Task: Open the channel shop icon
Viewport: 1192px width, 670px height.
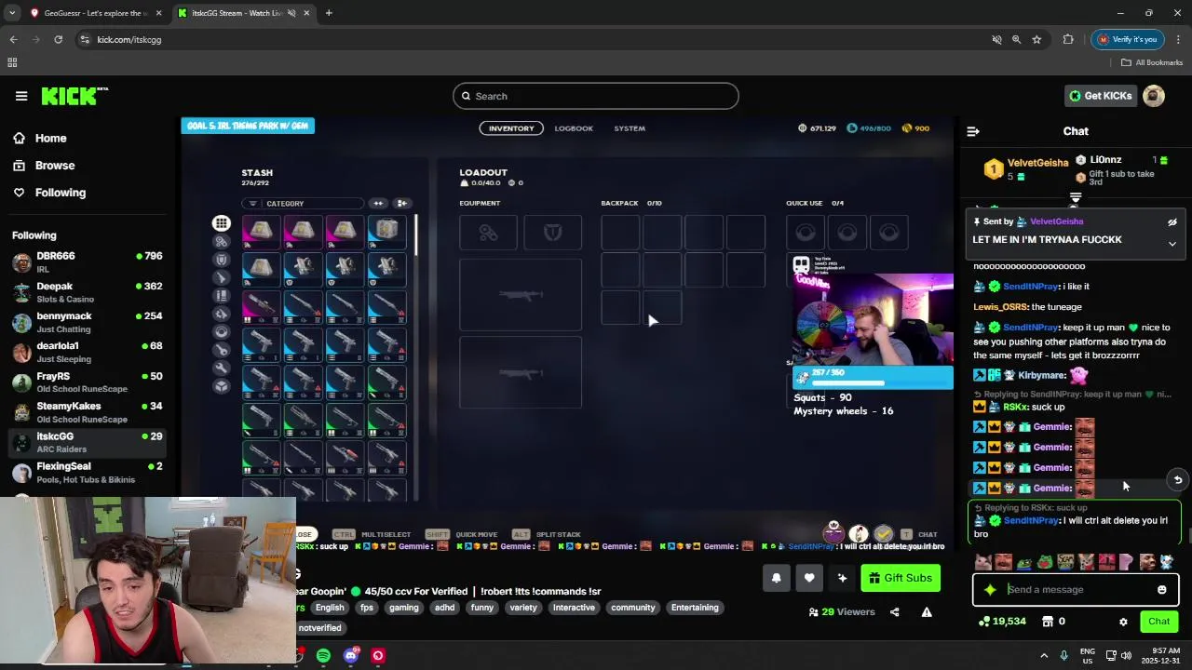Action: click(x=1048, y=621)
